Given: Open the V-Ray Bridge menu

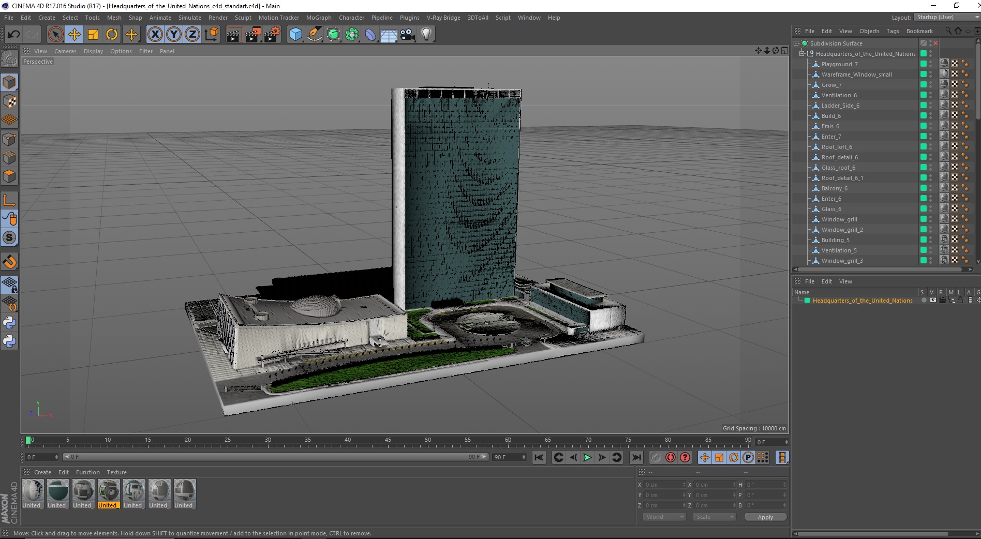Looking at the screenshot, I should click(x=443, y=18).
